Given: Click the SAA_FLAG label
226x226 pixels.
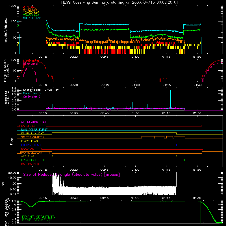Looking at the screenshot, I should (28, 149).
